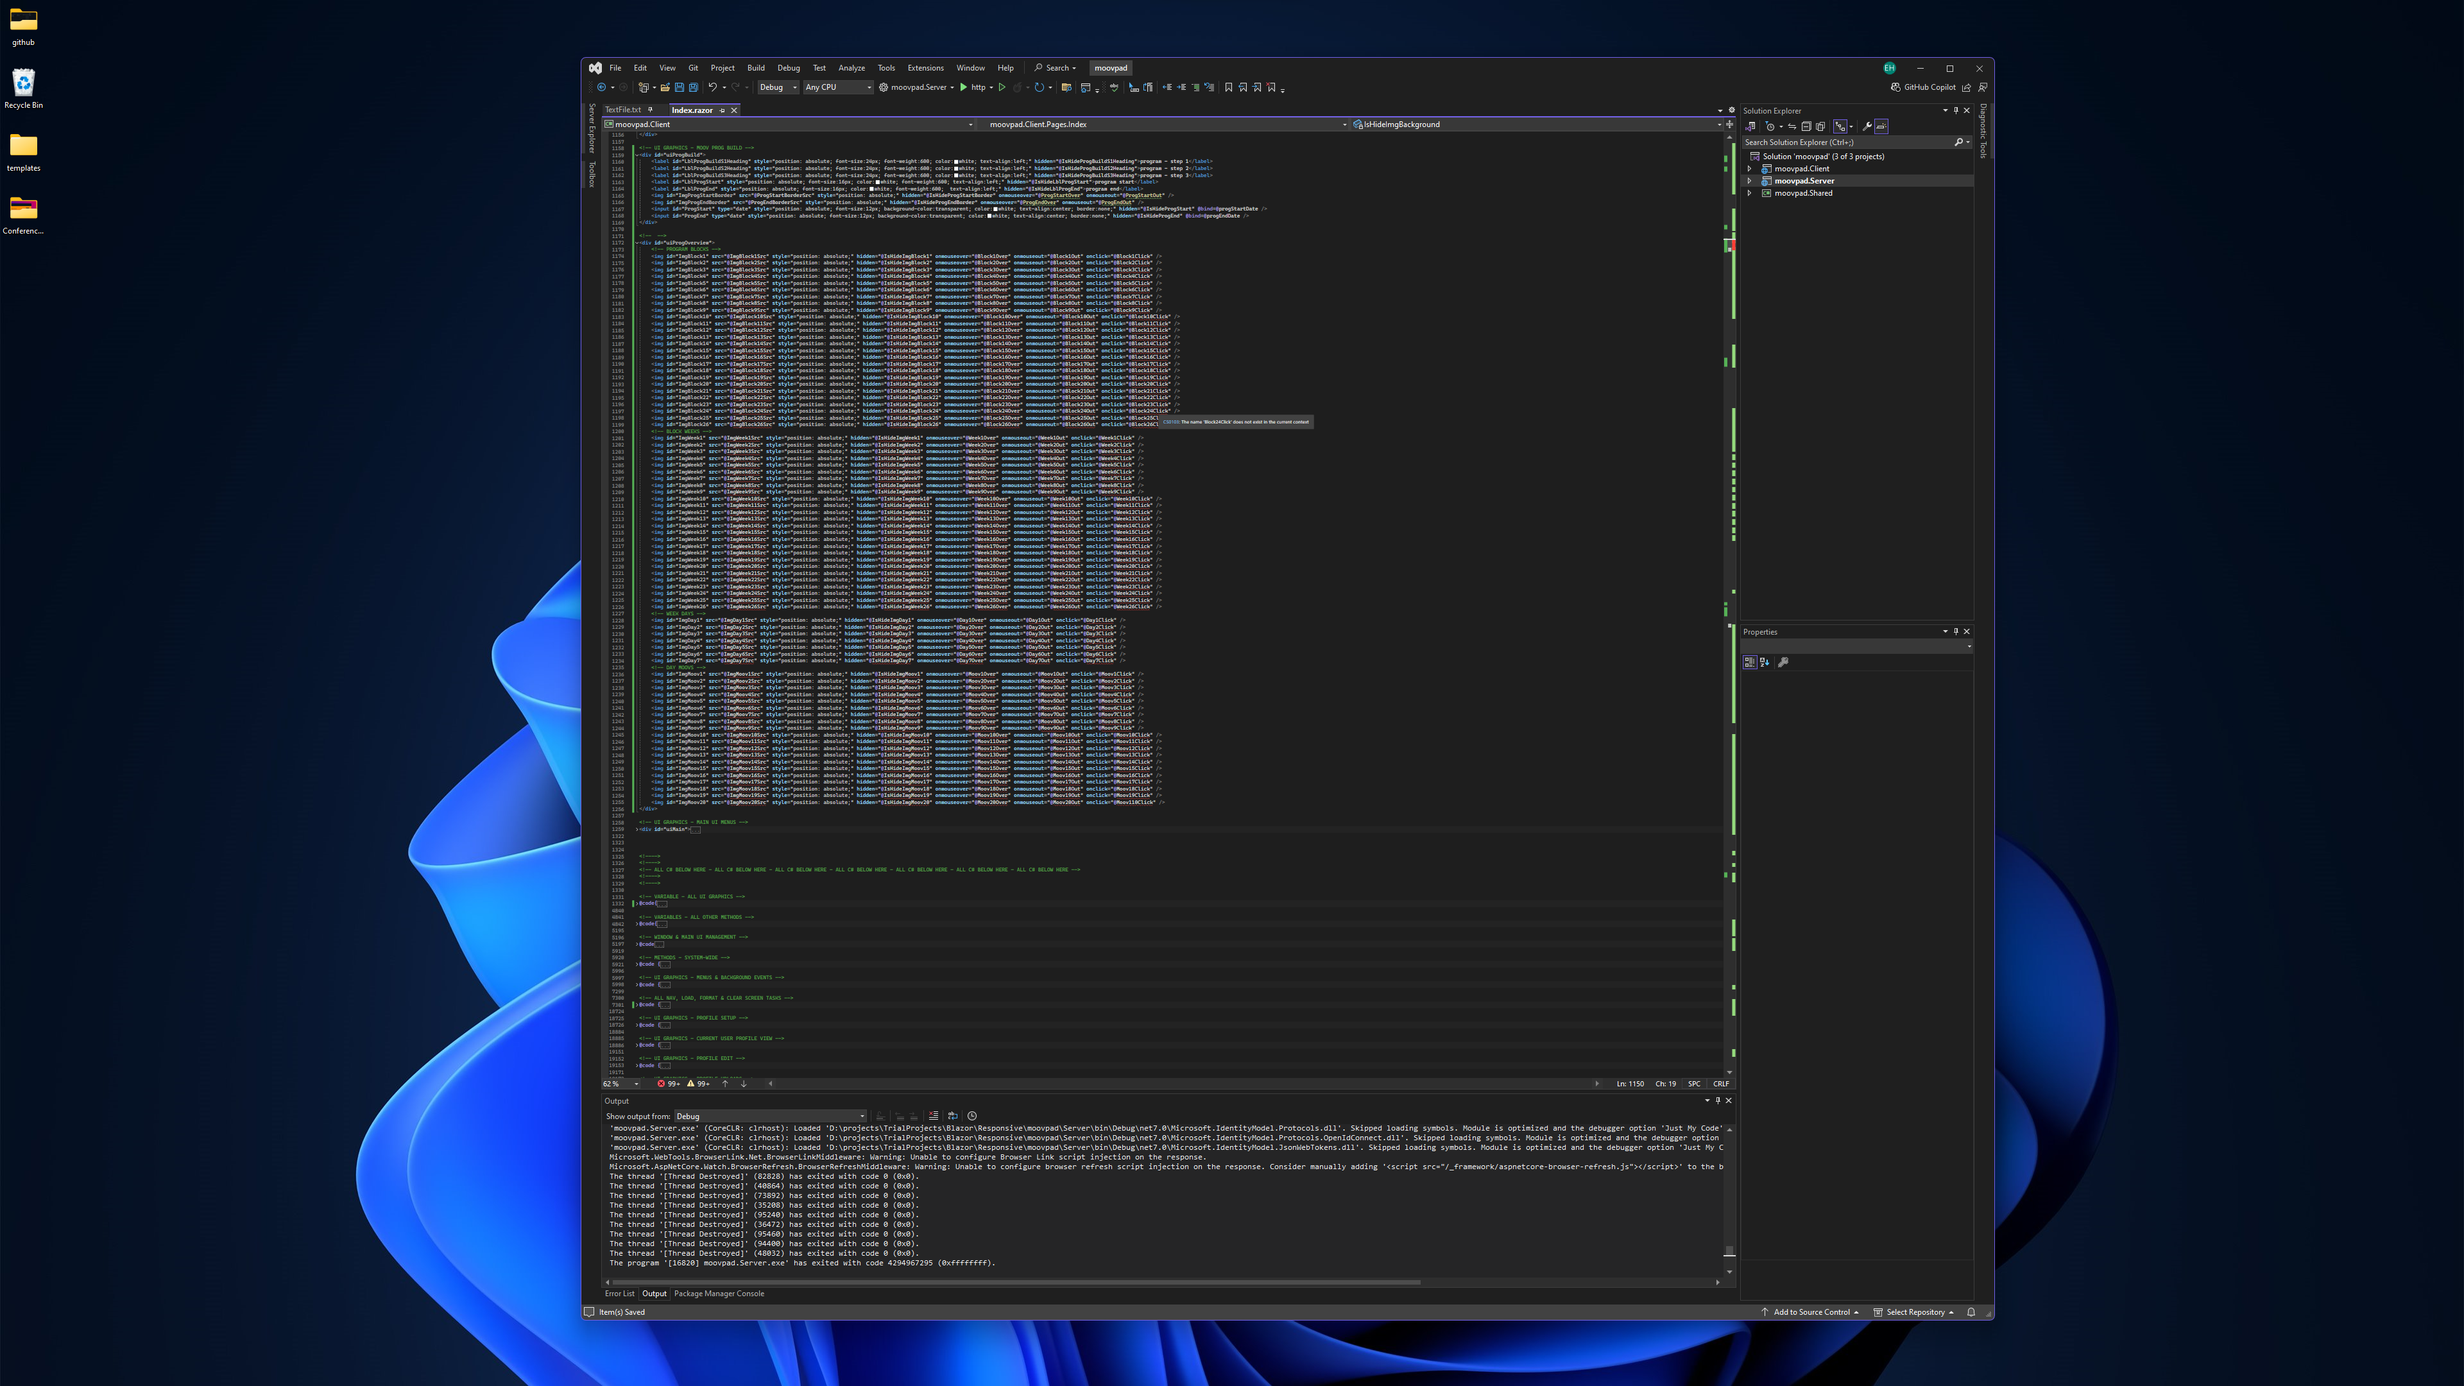Viewport: 2464px width, 1386px height.
Task: Toggle Preview Selected Items in Solution Explorer
Action: coord(1881,127)
